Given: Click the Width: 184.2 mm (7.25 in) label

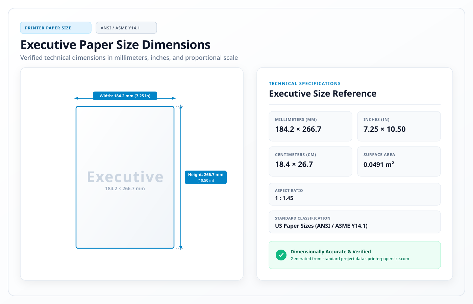Looking at the screenshot, I should (x=125, y=96).
